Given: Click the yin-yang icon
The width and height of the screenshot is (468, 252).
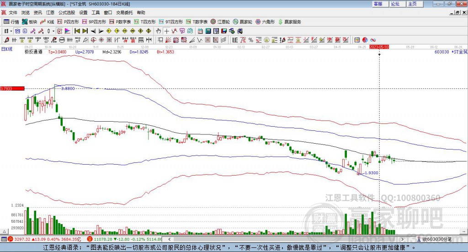Looking at the screenshot, I should (x=365, y=40).
